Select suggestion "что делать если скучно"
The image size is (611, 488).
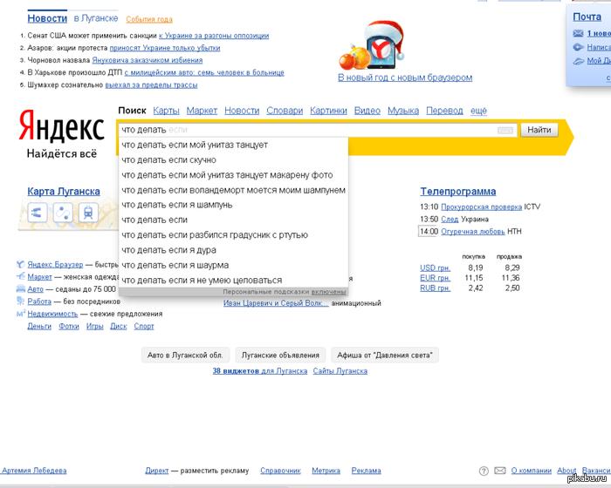[233, 160]
